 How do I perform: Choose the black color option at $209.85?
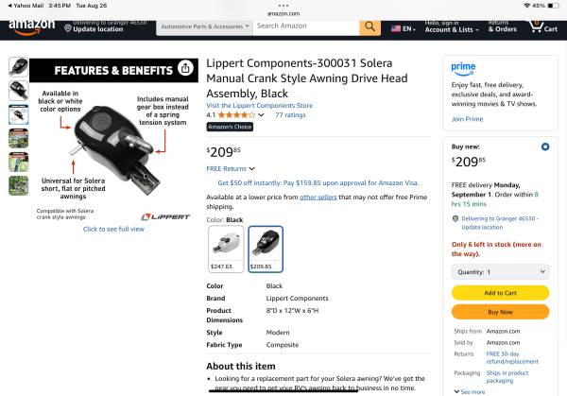coord(266,249)
